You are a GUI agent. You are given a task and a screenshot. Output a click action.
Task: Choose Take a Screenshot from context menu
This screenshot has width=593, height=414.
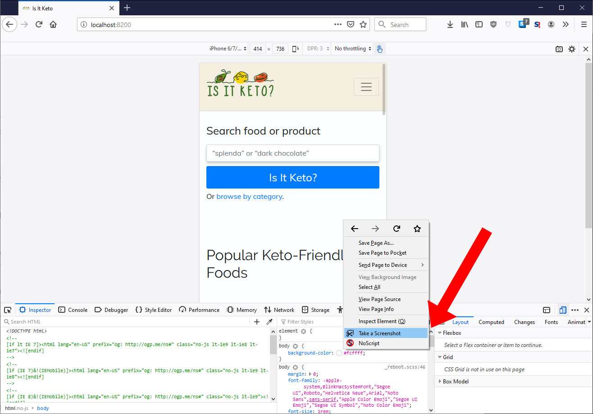[x=386, y=333]
